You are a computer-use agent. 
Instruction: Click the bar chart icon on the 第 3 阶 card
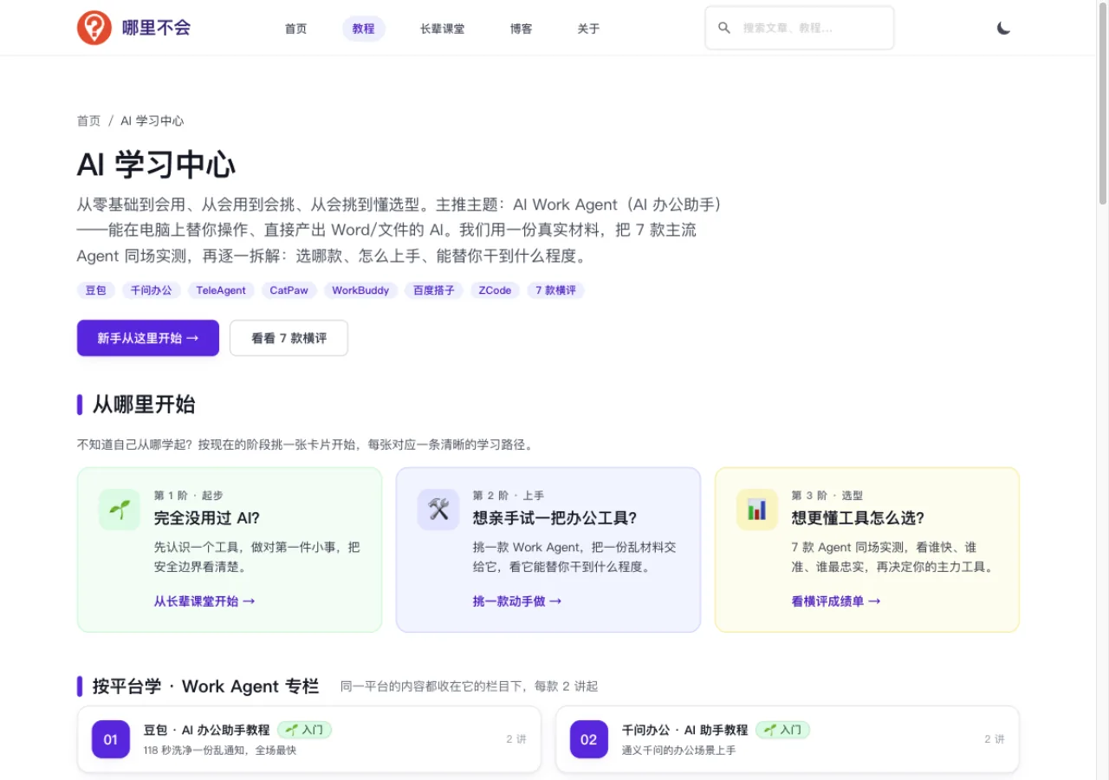click(757, 510)
